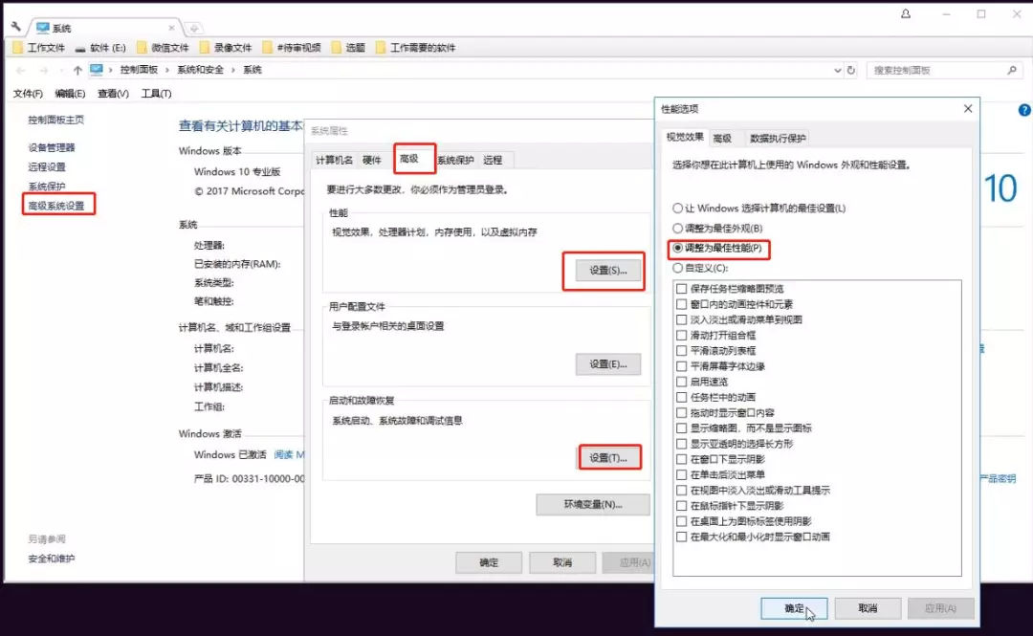This screenshot has width=1033, height=636.
Task: Click the search magnifier icon in control panel
Action: (1009, 69)
